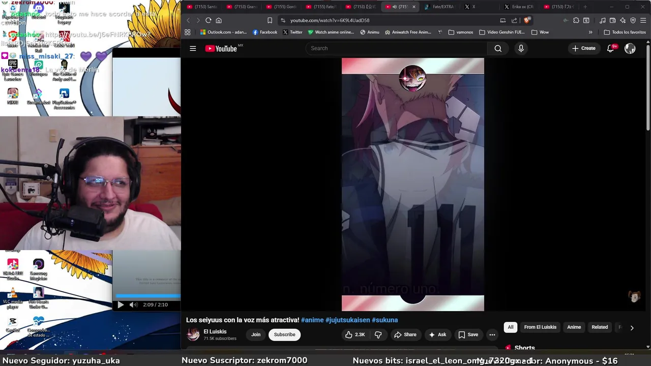Switch to the (7155) Gord tab
651x366 pixels.
point(281,7)
